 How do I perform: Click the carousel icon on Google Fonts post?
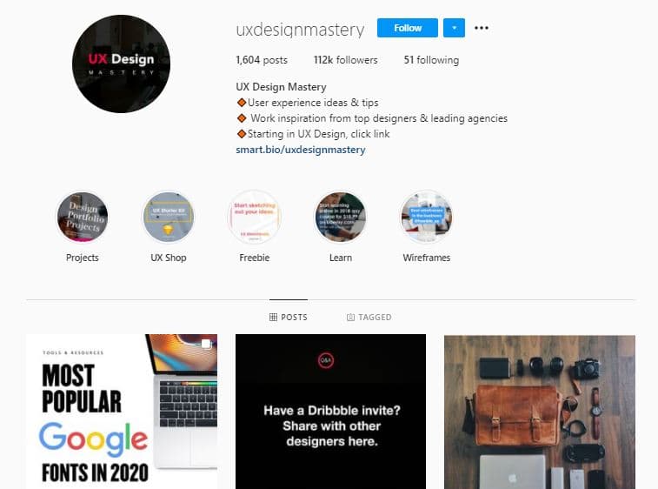pos(206,344)
